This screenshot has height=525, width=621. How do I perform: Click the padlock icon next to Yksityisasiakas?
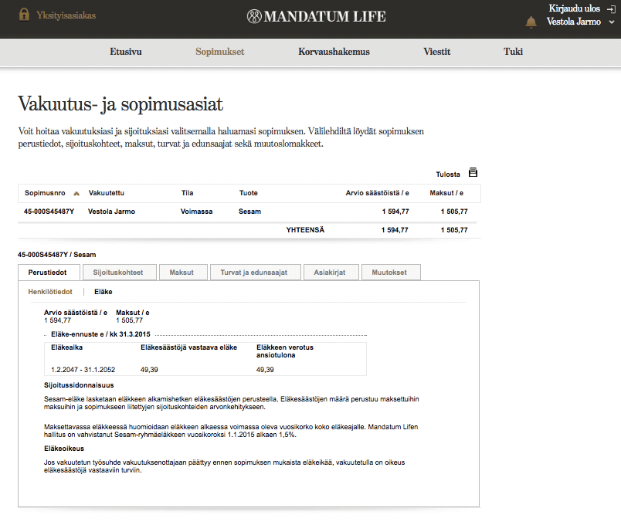24,15
